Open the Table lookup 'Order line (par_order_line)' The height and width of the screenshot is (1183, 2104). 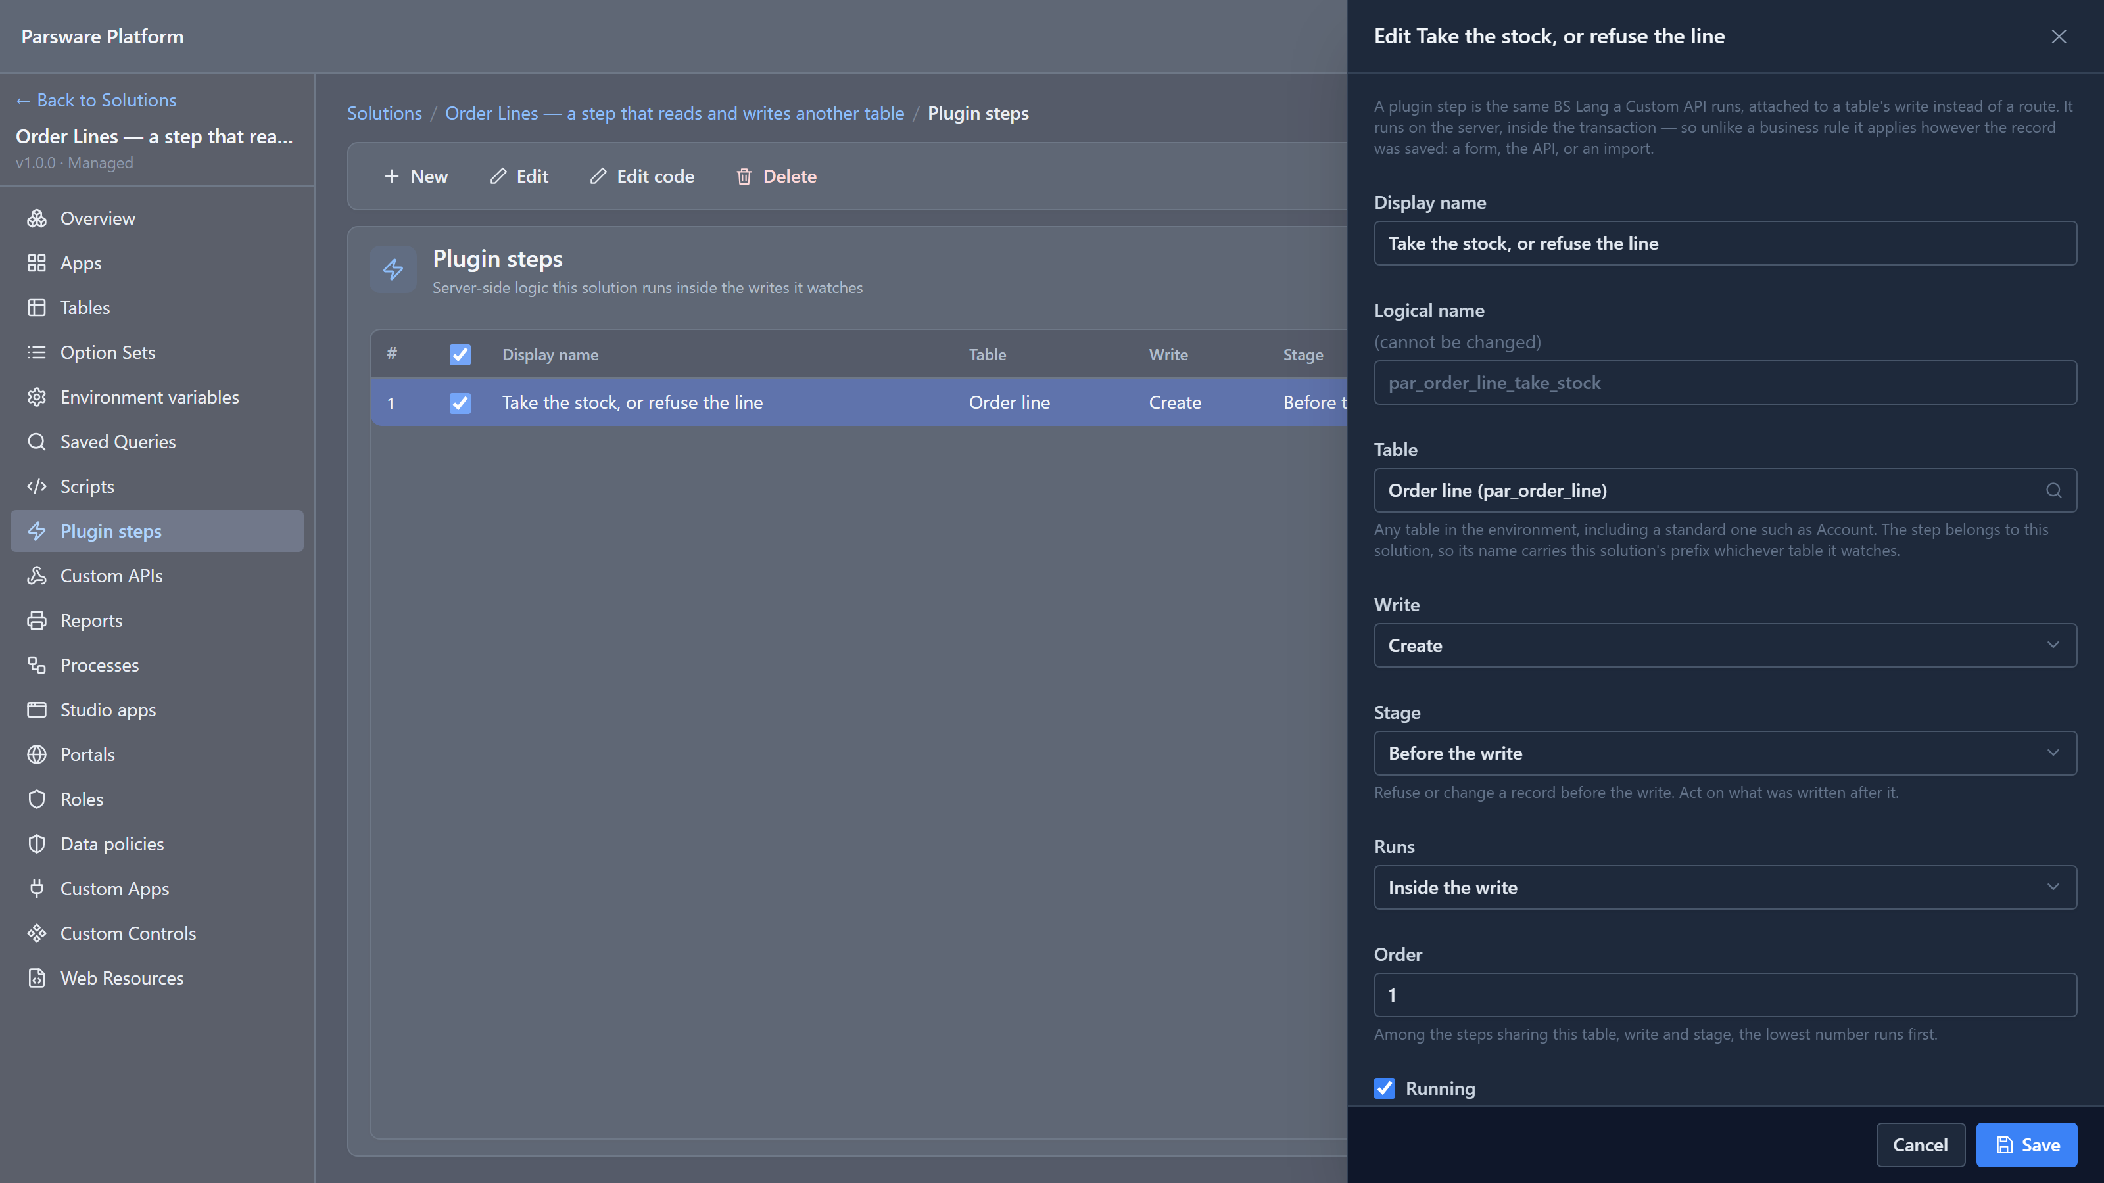[1725, 491]
